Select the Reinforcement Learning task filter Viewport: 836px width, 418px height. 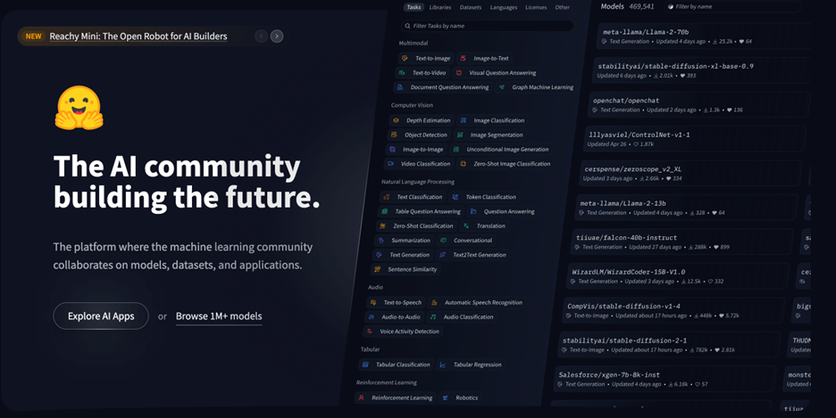(395, 398)
